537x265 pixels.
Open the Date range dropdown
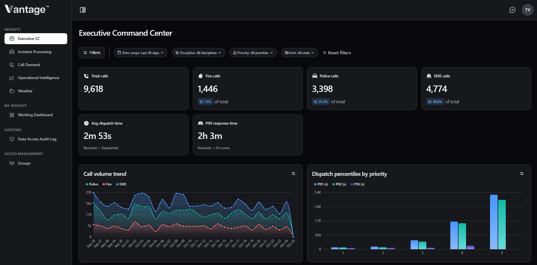(x=141, y=53)
